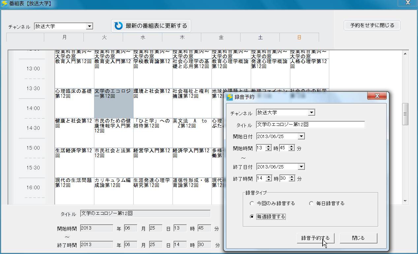Click the schedule vertical scrollbar thumb

click(405, 114)
